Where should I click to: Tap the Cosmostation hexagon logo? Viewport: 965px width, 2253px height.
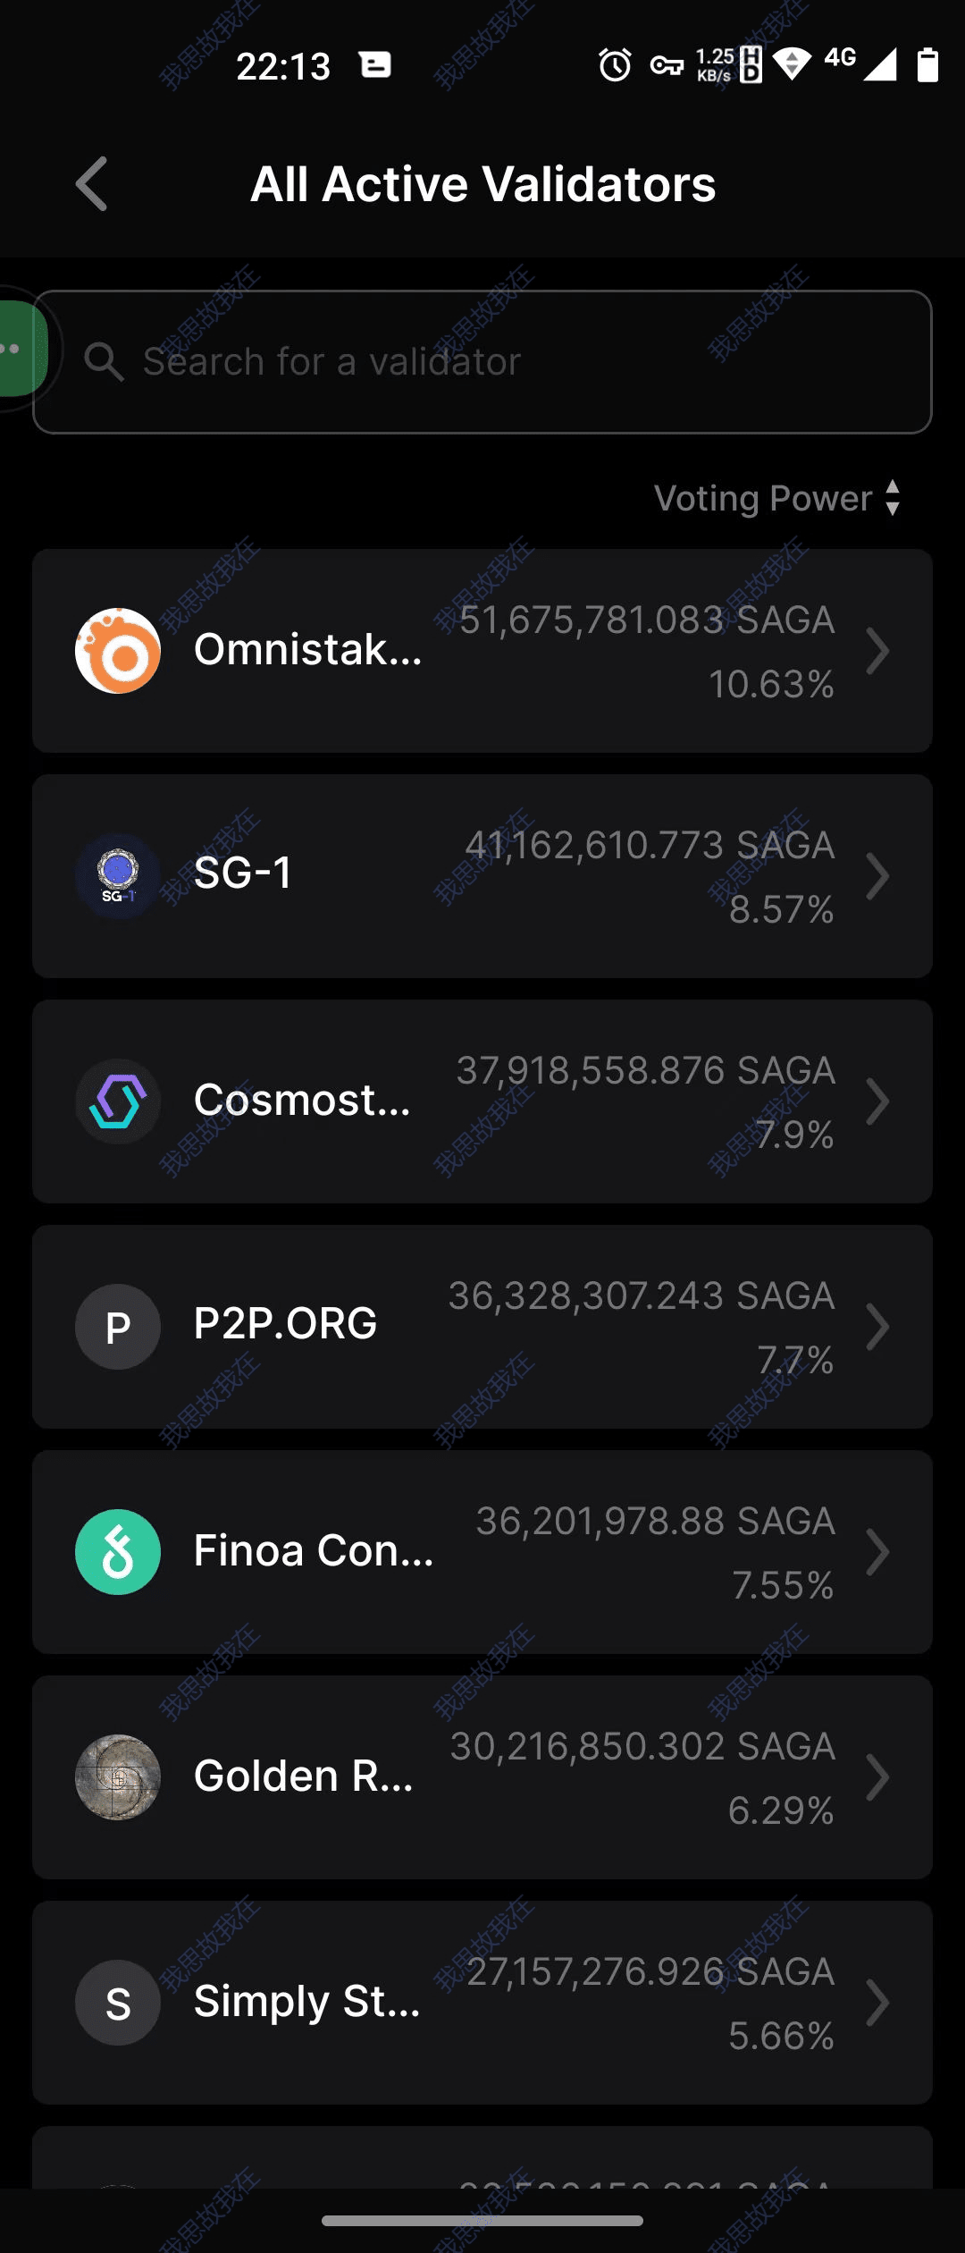click(118, 1101)
